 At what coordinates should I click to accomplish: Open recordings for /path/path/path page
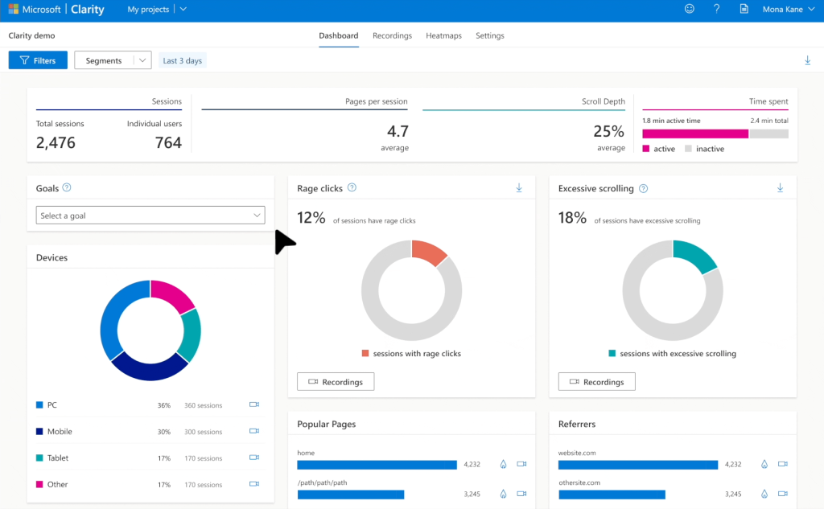(x=521, y=494)
